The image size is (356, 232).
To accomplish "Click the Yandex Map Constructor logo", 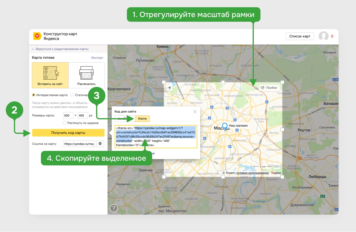I will (37, 36).
